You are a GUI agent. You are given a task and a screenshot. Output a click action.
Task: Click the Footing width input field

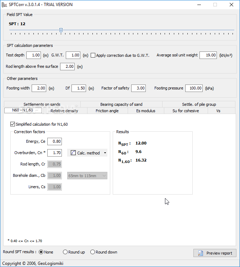[x=39, y=88]
